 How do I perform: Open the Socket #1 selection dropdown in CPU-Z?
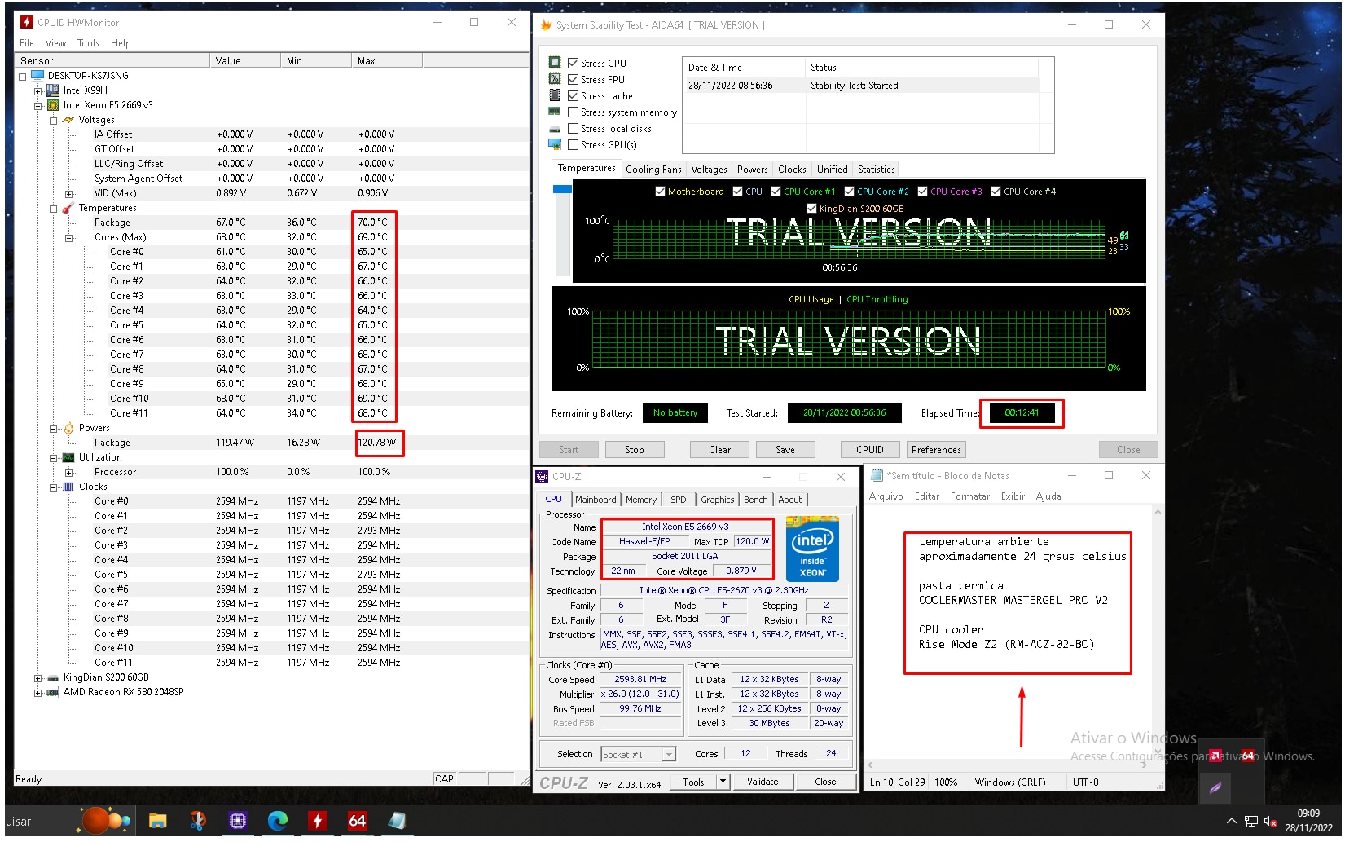(669, 755)
